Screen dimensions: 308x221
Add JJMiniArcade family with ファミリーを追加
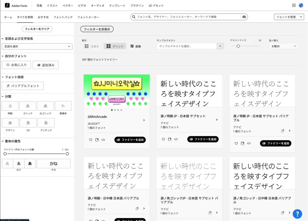pos(130,140)
